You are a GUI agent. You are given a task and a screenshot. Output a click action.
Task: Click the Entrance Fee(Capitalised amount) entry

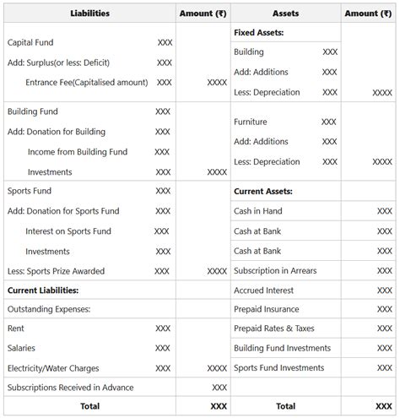click(87, 83)
